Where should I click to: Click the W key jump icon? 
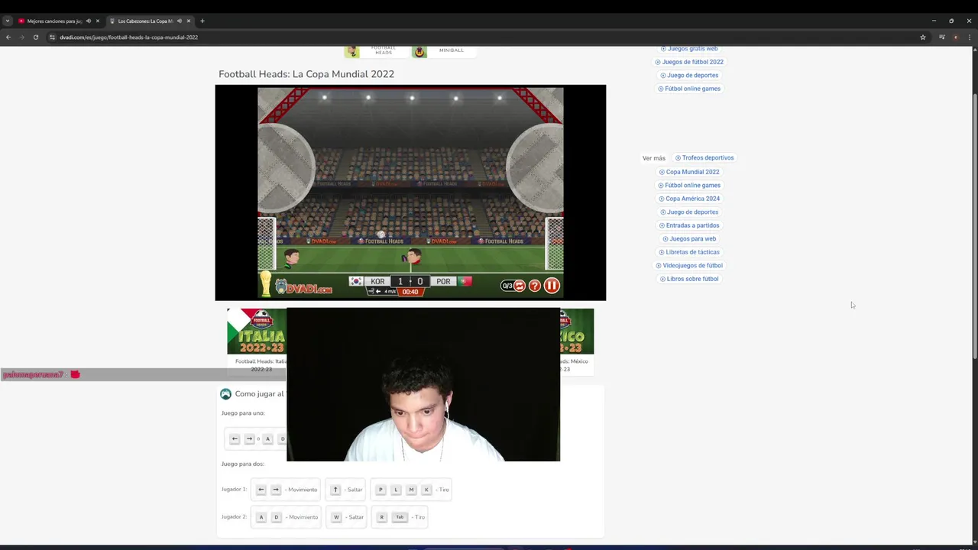tap(336, 517)
